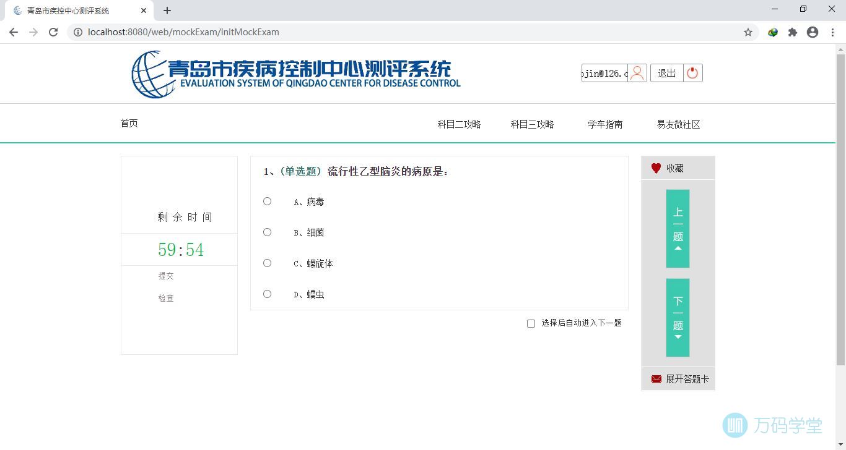The image size is (846, 450).
Task: Click the 检查 link under timer
Action: click(166, 298)
